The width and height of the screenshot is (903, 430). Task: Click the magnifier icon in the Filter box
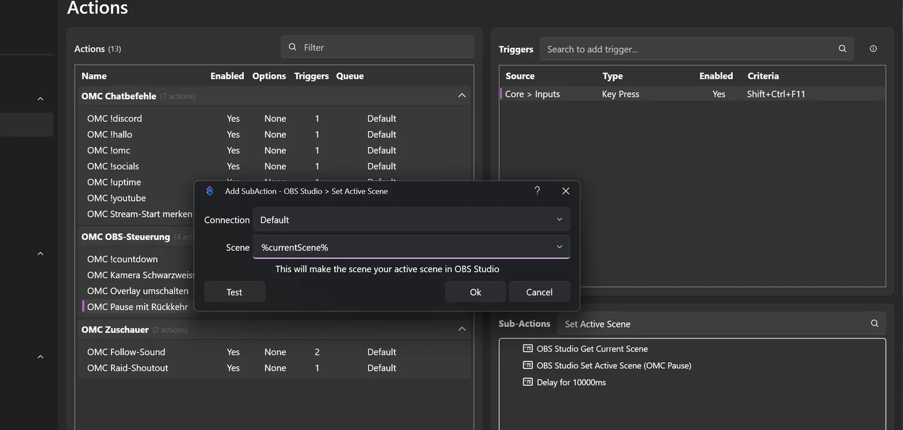(x=293, y=47)
